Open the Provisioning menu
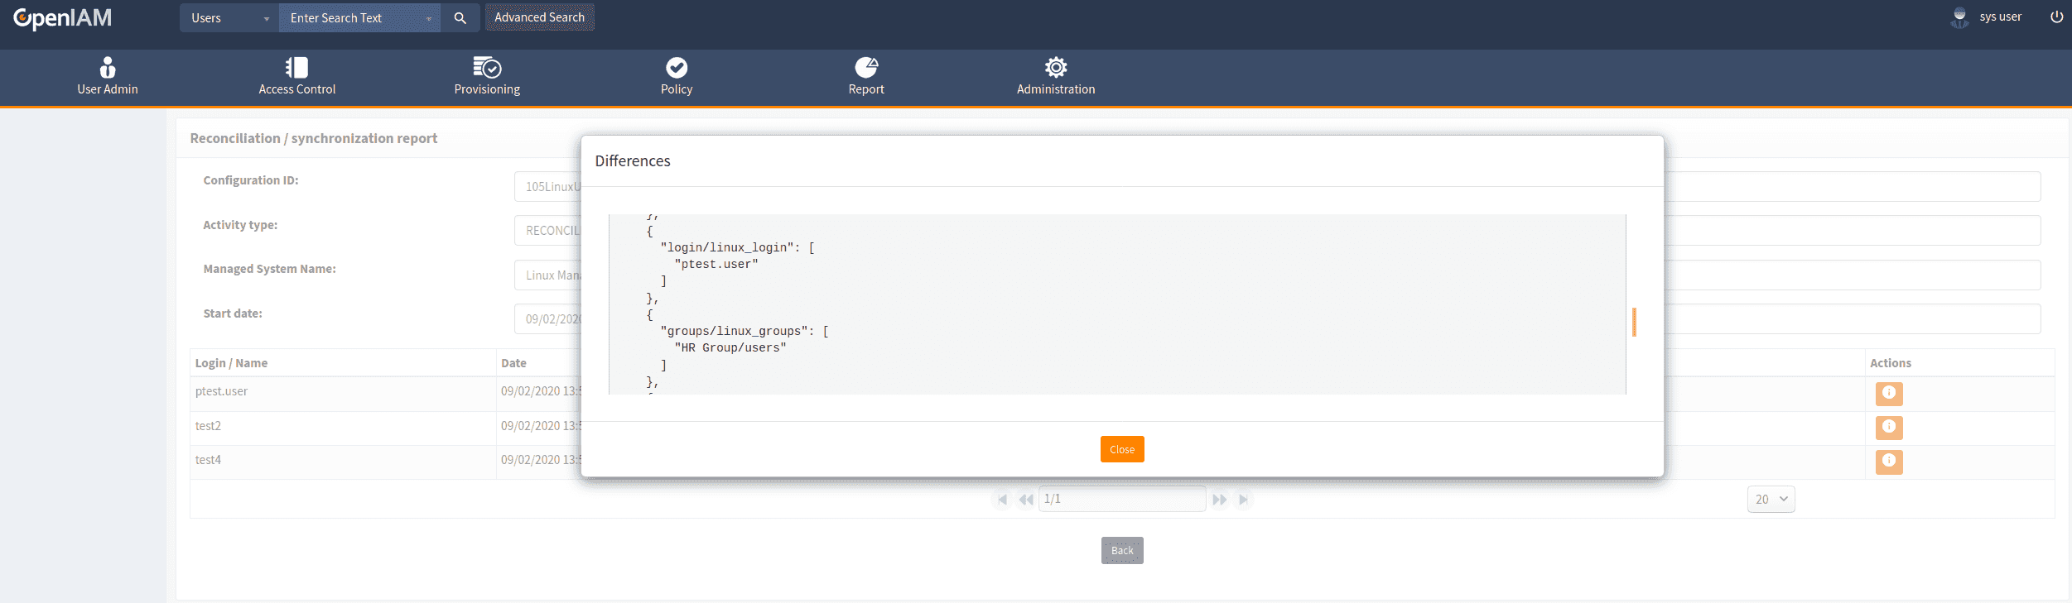This screenshot has width=2072, height=603. pos(487,76)
